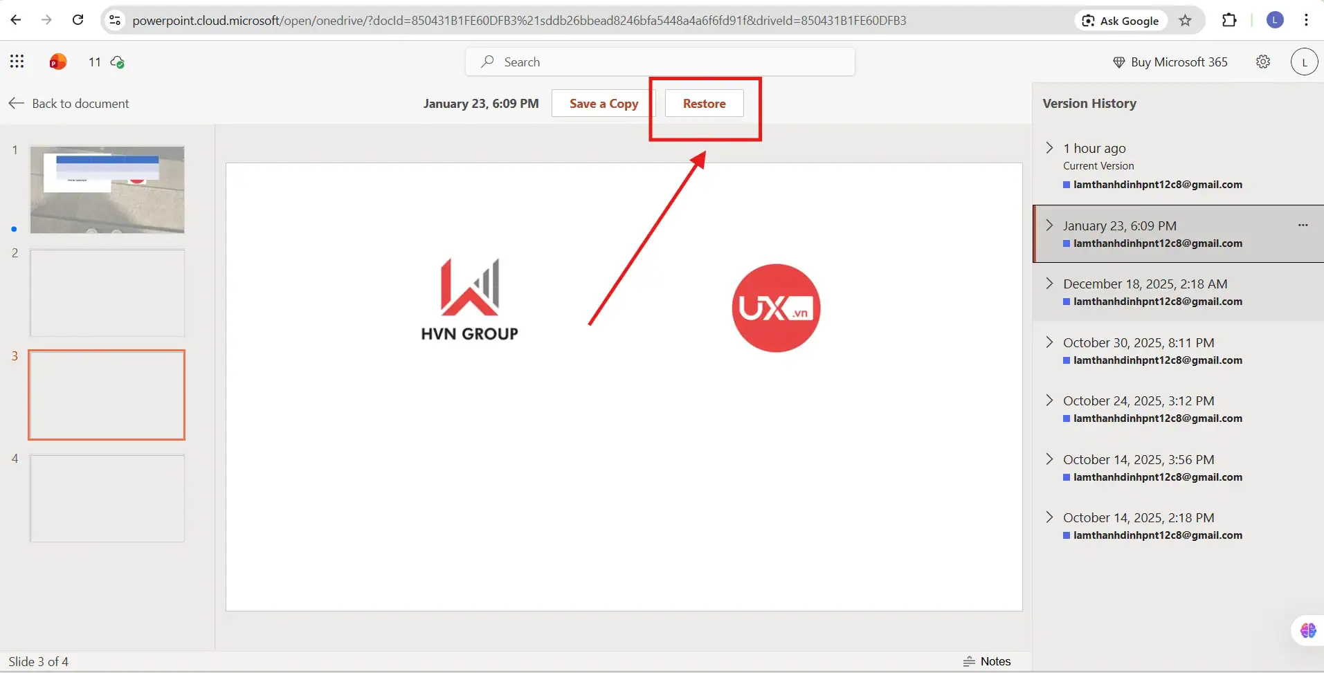The width and height of the screenshot is (1324, 673).
Task: Click the PowerPoint app logo icon
Action: click(x=58, y=62)
